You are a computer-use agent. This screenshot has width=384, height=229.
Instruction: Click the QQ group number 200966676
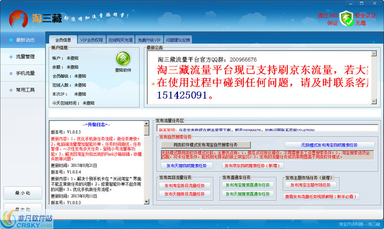(243, 60)
